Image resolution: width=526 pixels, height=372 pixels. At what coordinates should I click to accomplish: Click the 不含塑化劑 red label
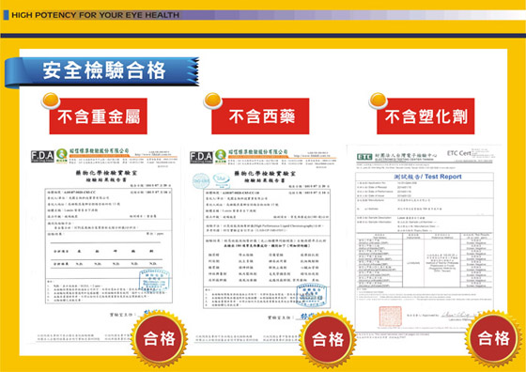pyautogui.click(x=425, y=116)
